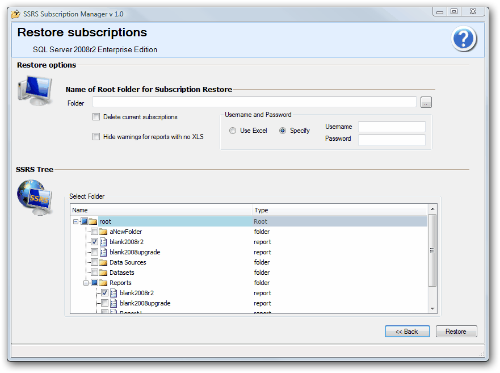Select the Use Excel radio button
This screenshot has height=373, width=500.
[233, 131]
